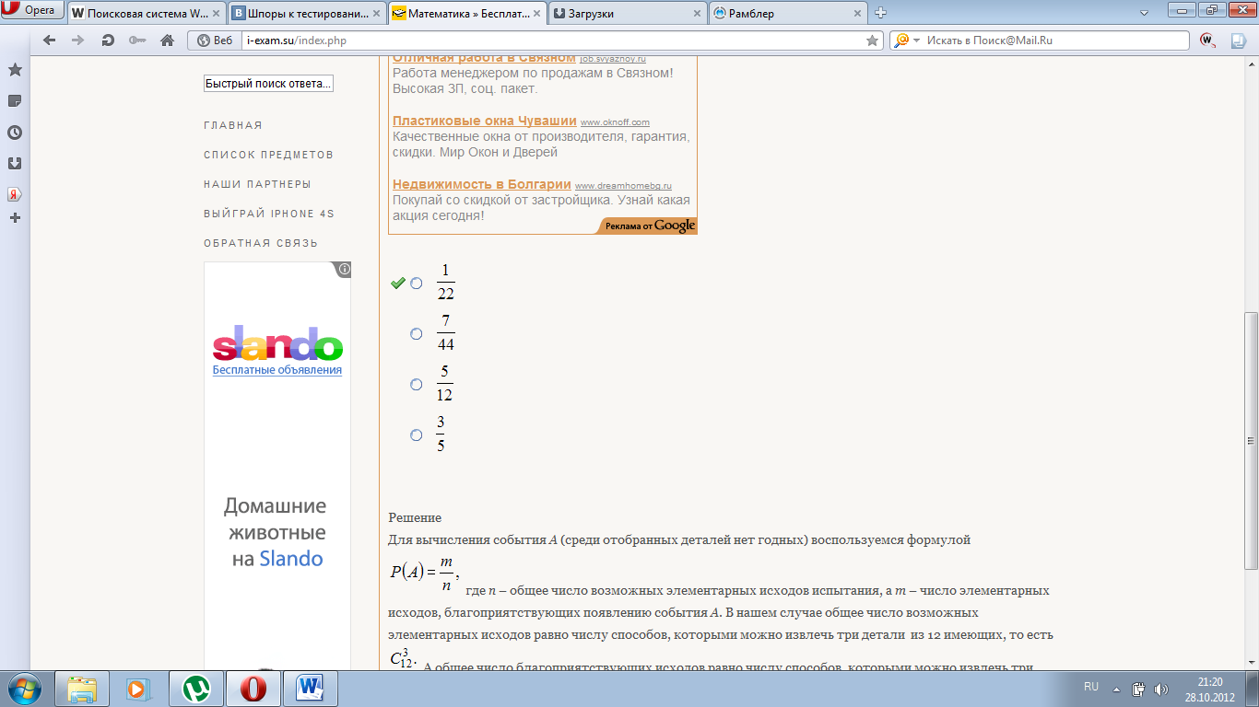This screenshot has height=707, width=1259.
Task: Select the 5/12 answer radio button
Action: click(417, 385)
